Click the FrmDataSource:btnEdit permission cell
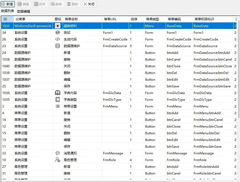 (x=213, y=80)
